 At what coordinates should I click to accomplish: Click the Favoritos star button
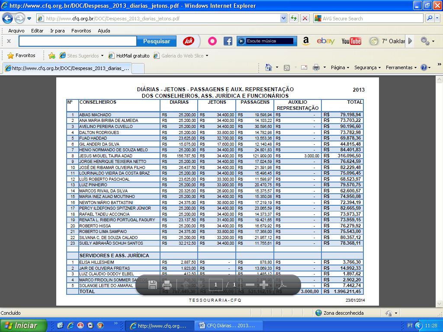click(x=22, y=56)
